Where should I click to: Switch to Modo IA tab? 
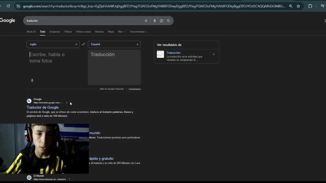31,32
